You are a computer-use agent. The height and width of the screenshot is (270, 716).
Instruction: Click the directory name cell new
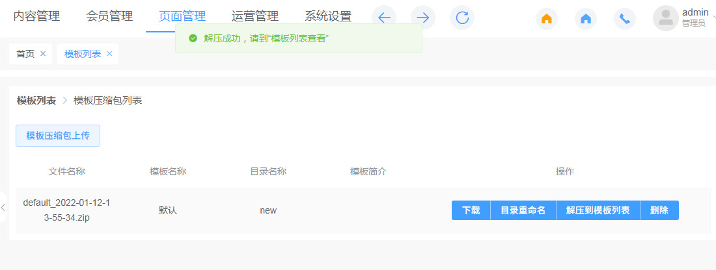pos(268,210)
